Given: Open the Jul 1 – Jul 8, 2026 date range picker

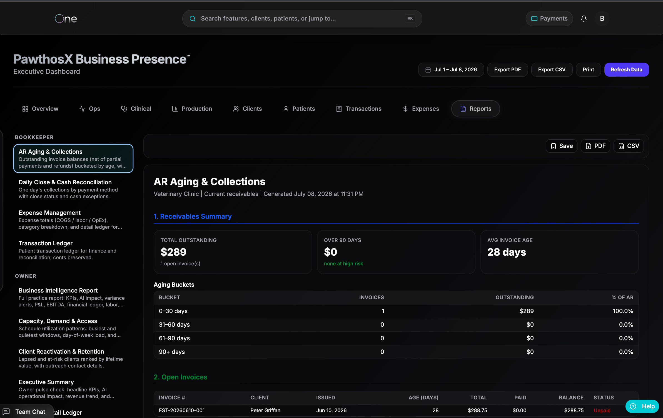Looking at the screenshot, I should [451, 70].
